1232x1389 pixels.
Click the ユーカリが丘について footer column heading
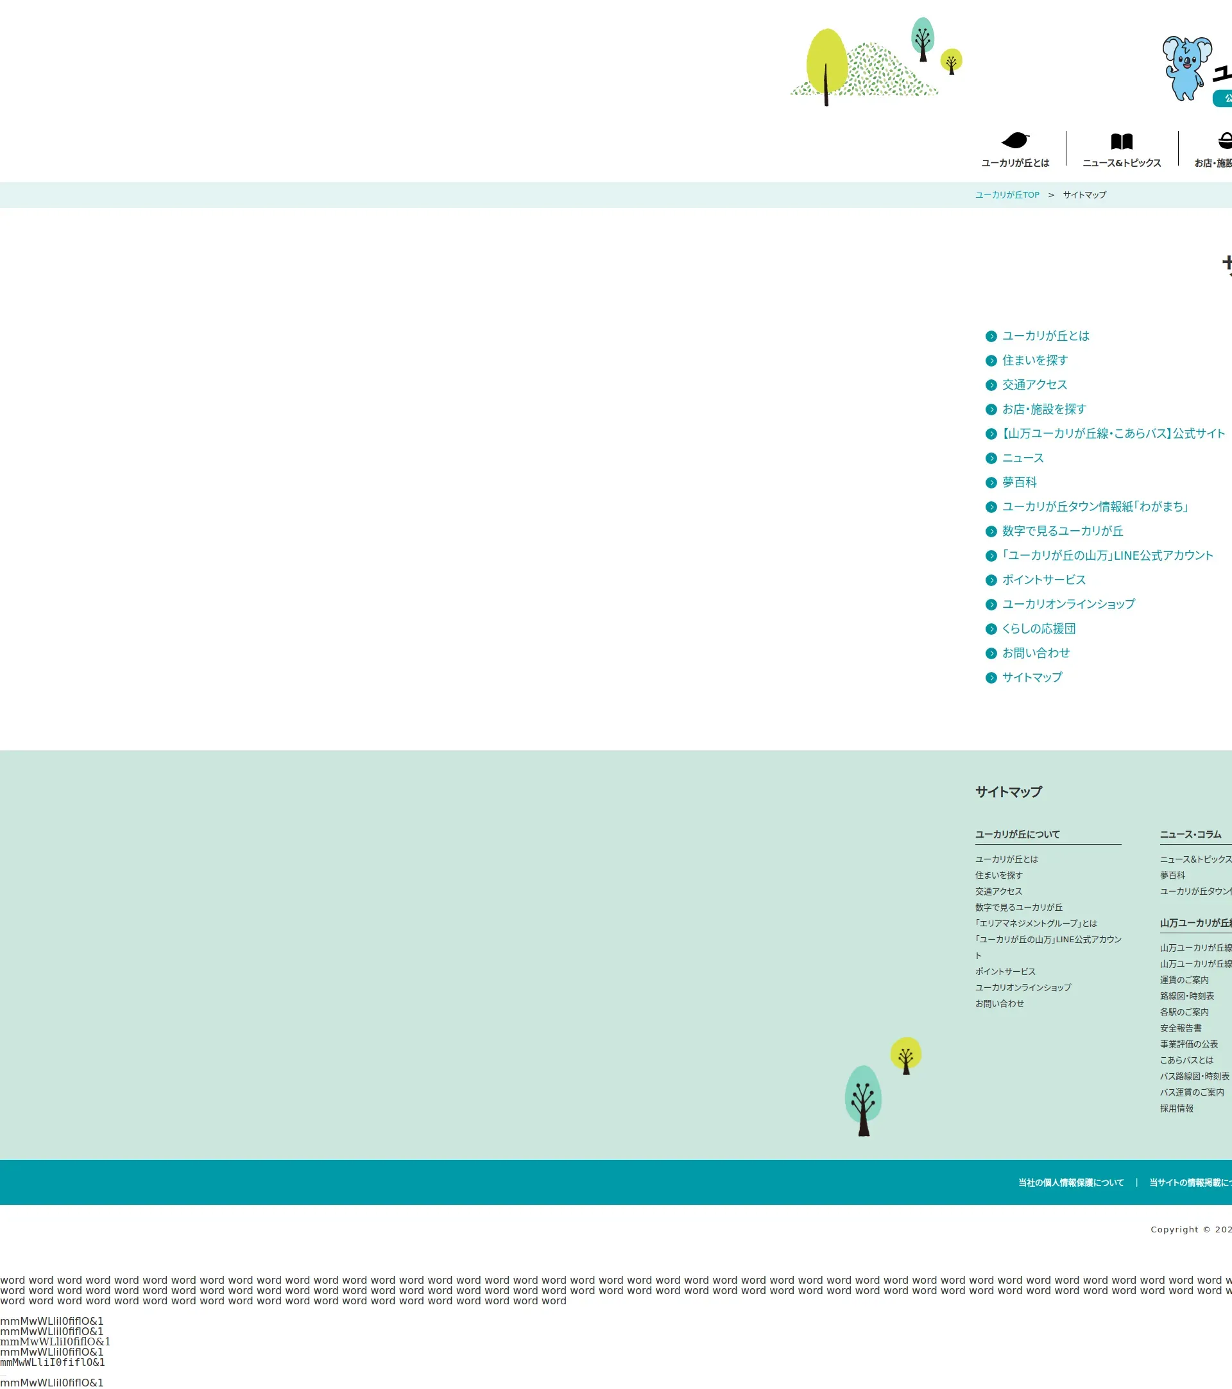(x=1018, y=834)
